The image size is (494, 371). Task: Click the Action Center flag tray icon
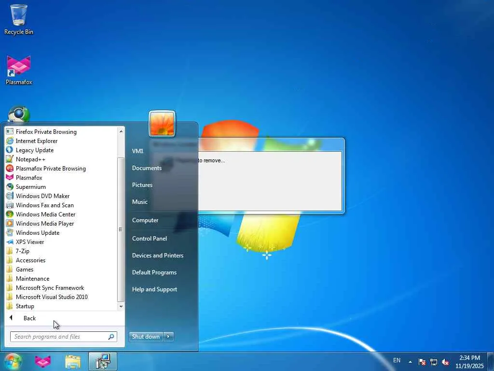(422, 362)
